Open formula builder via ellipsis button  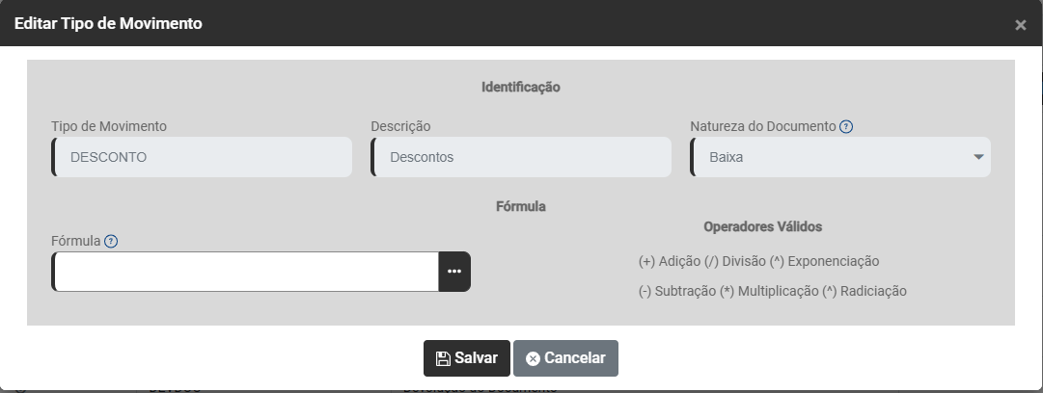[x=454, y=272]
